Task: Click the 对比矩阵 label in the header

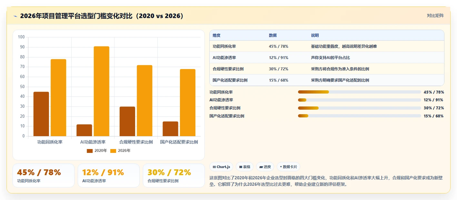Action: click(x=435, y=15)
